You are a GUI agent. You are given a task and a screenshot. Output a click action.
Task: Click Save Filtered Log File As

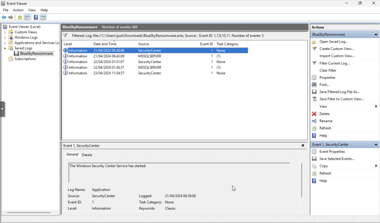coord(339,92)
